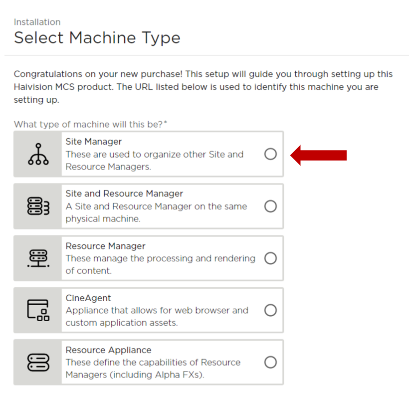Viewport: 409px width, 401px height.
Task: Click the Resource Appliance option card
Action: pyautogui.click(x=150, y=362)
